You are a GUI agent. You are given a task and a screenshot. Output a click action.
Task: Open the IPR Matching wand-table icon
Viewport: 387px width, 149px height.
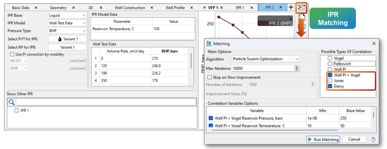tap(301, 7)
